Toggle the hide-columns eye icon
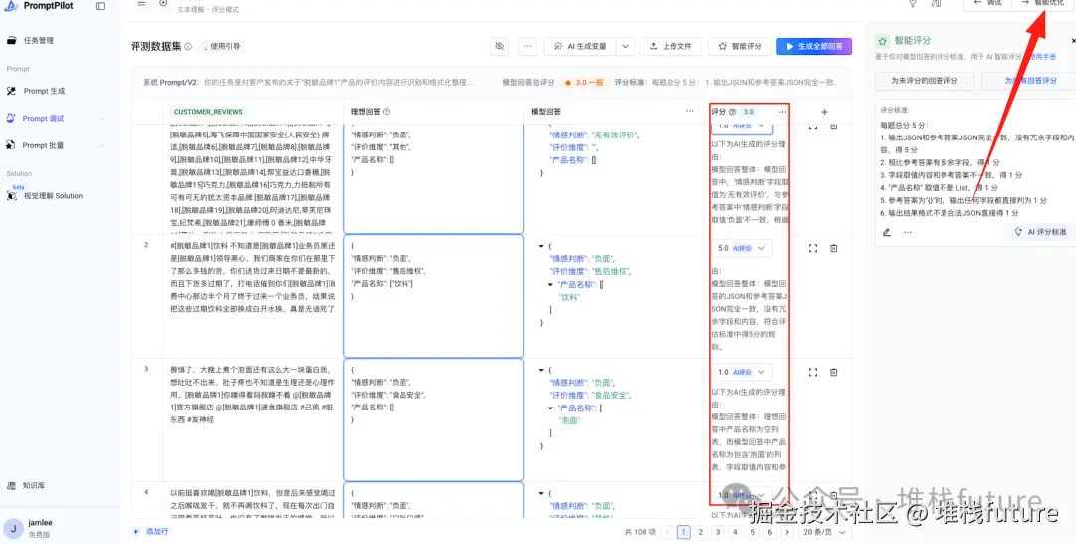This screenshot has height=544, width=1076. 499,46
